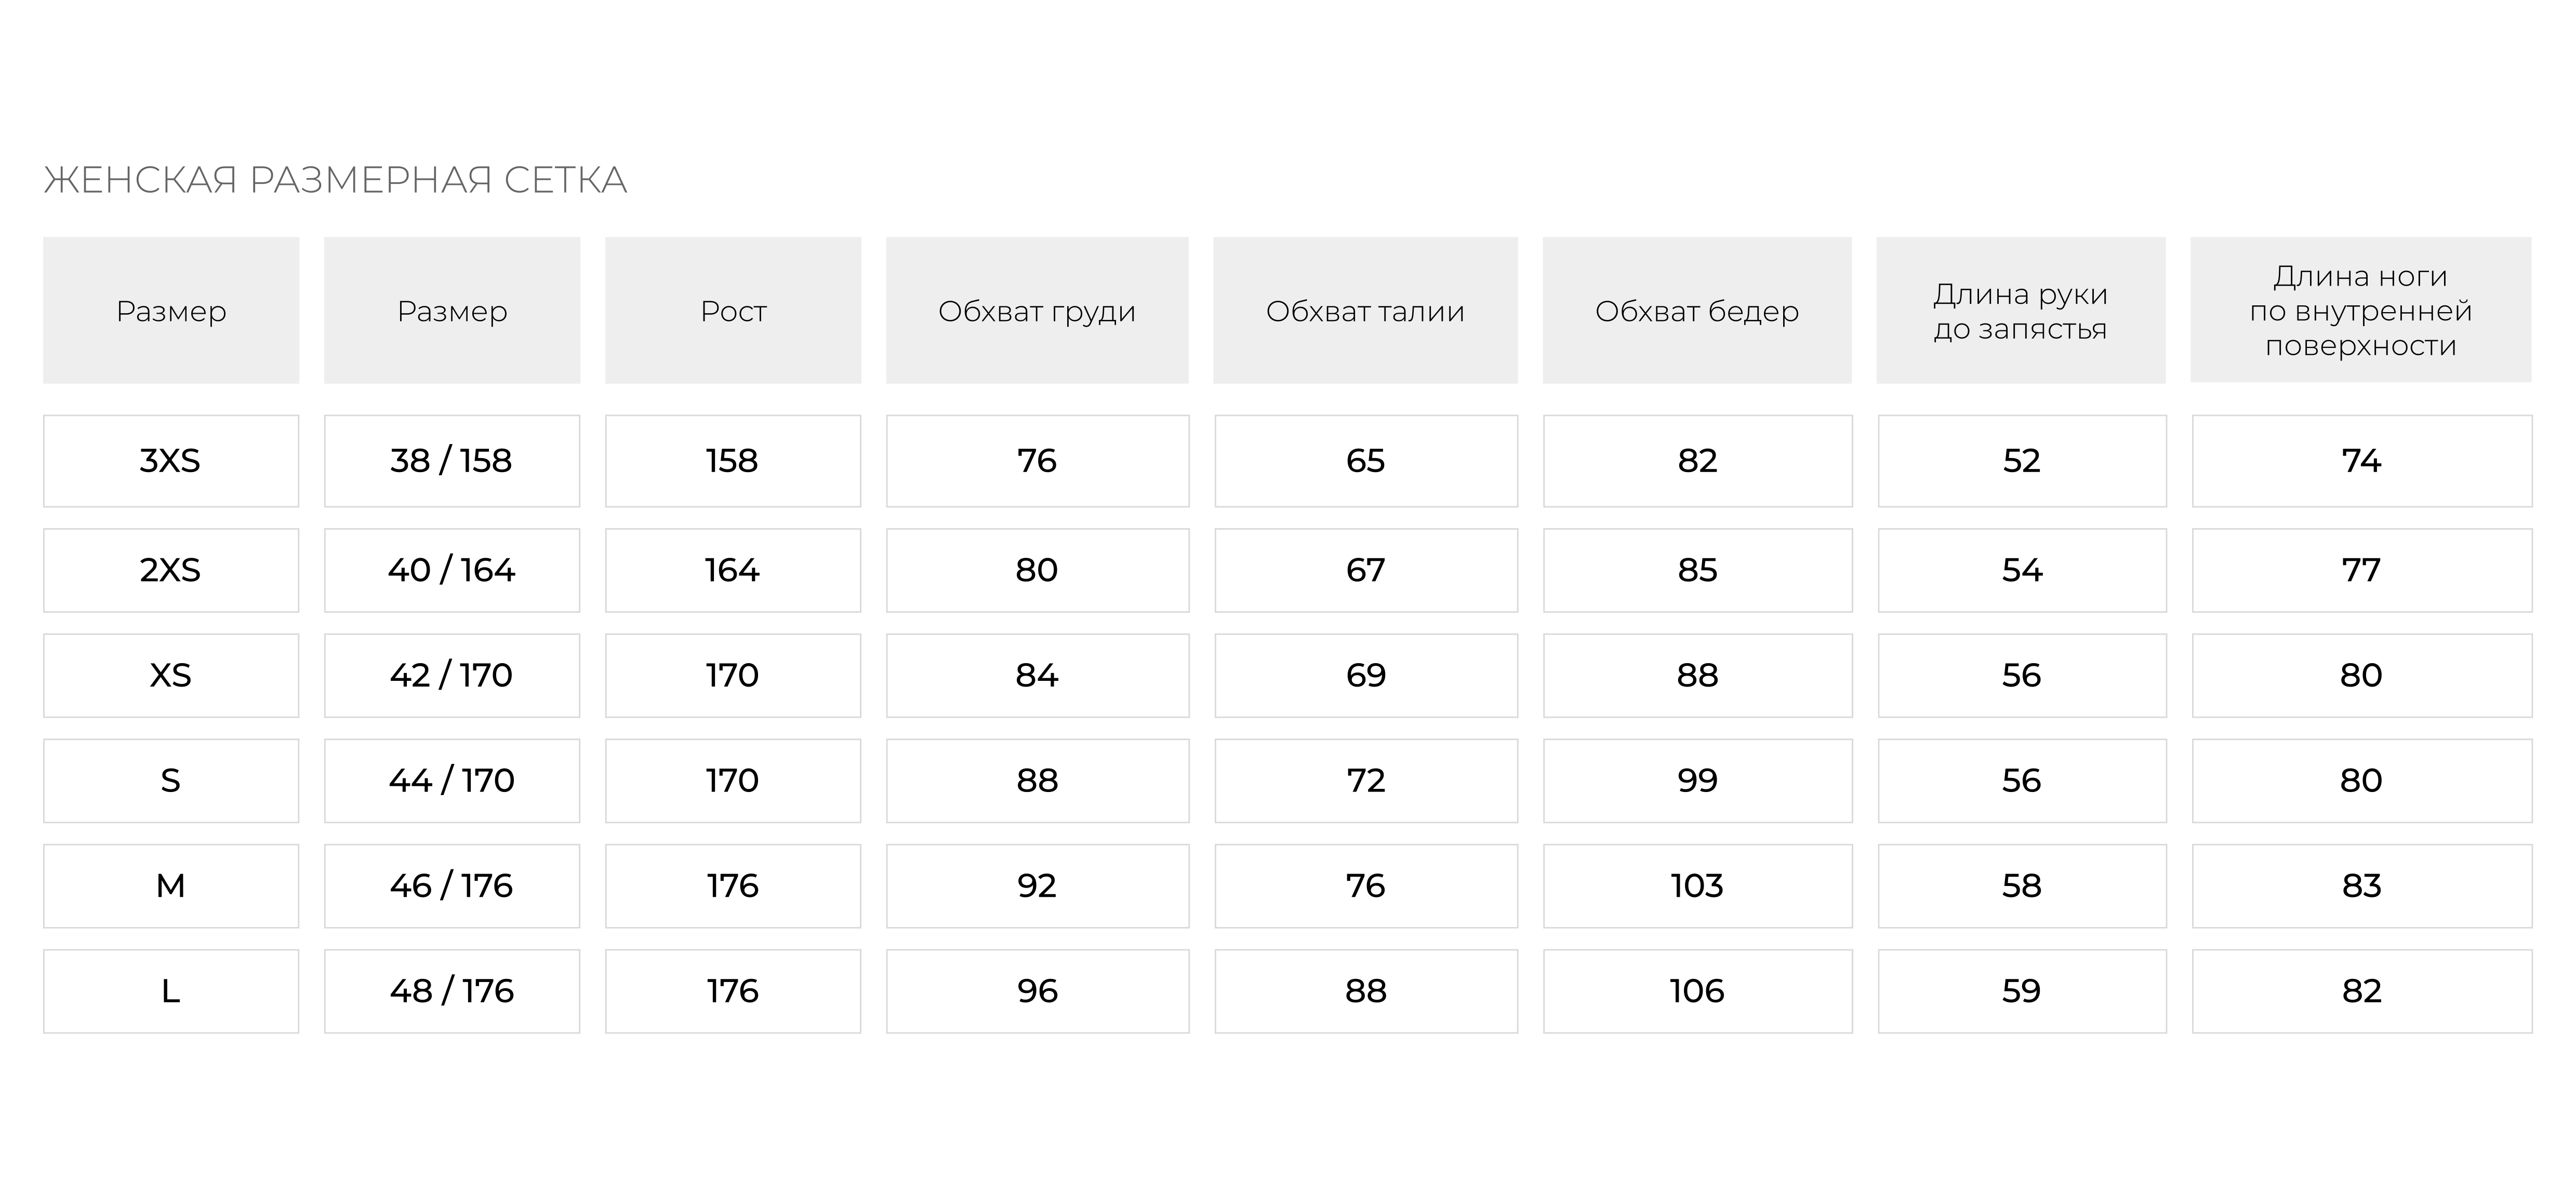Select the M size cell
This screenshot has width=2576, height=1182.
171,886
